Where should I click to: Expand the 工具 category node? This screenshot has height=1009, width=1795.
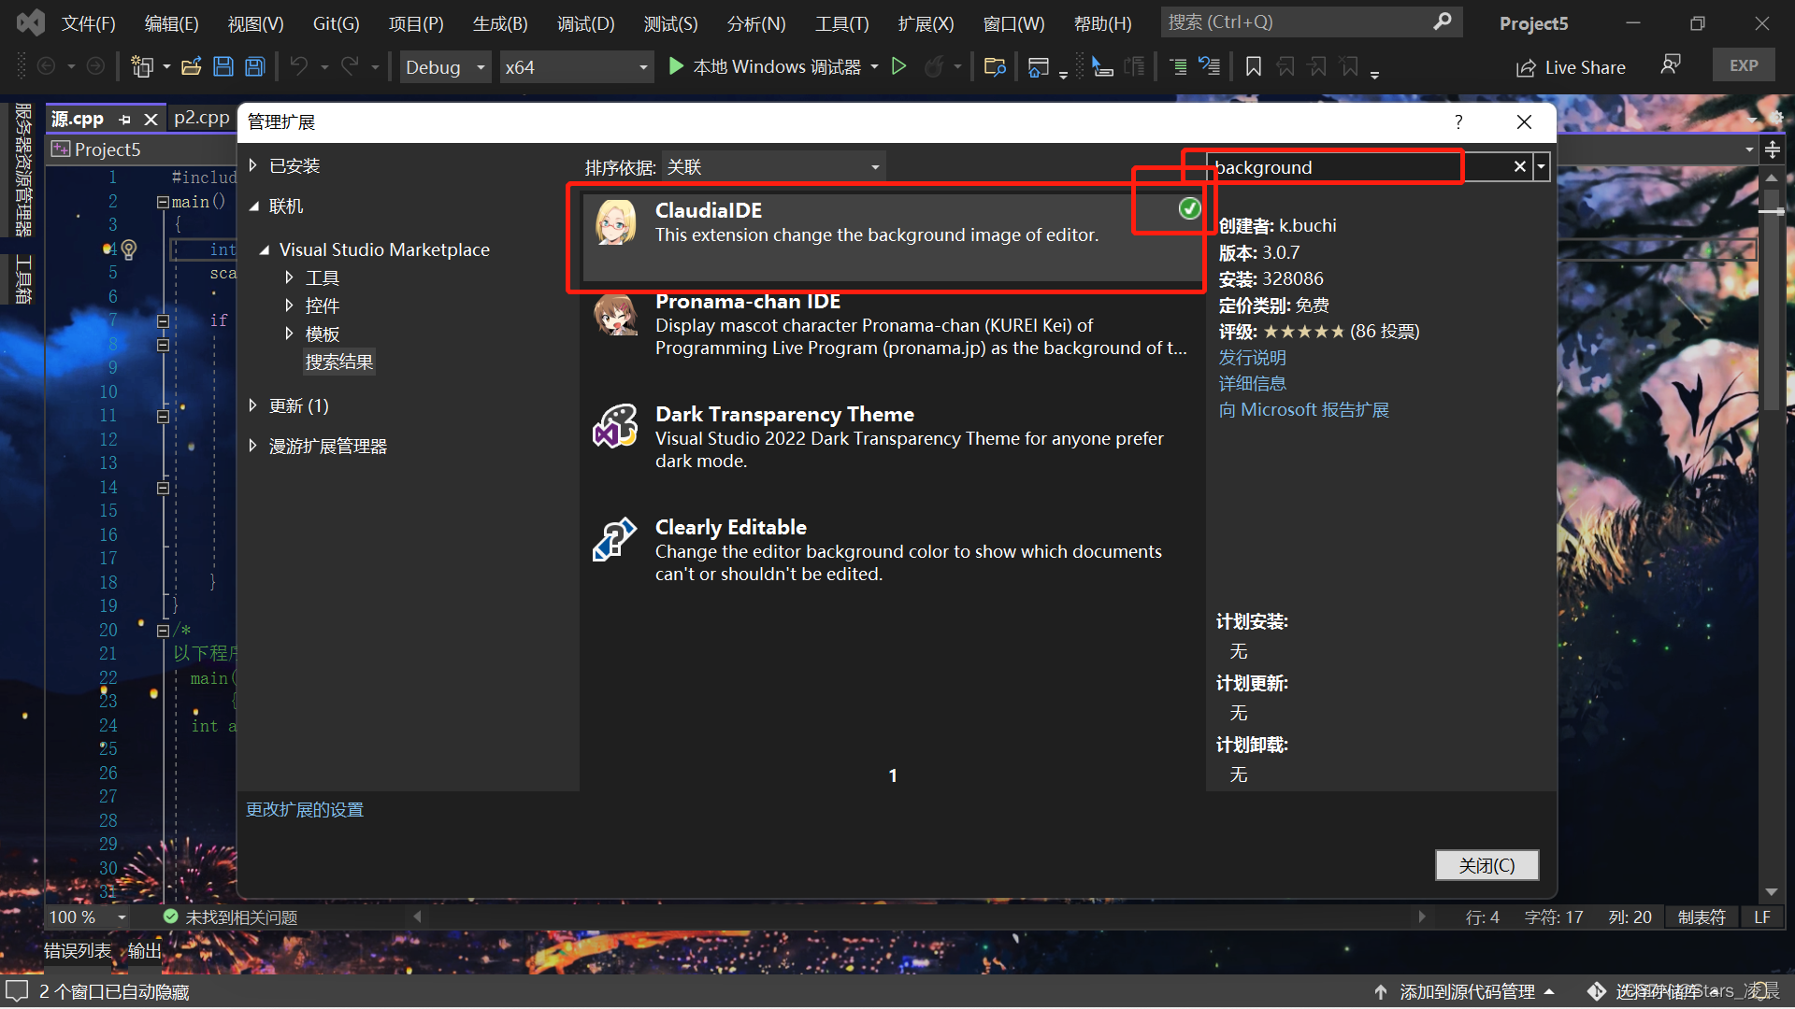coord(289,277)
